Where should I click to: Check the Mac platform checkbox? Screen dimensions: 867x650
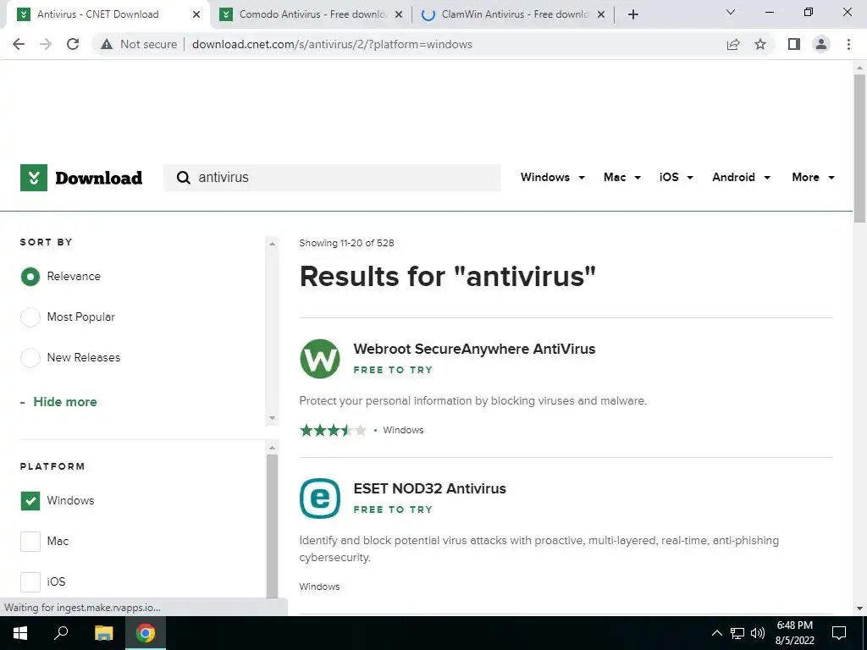click(30, 542)
